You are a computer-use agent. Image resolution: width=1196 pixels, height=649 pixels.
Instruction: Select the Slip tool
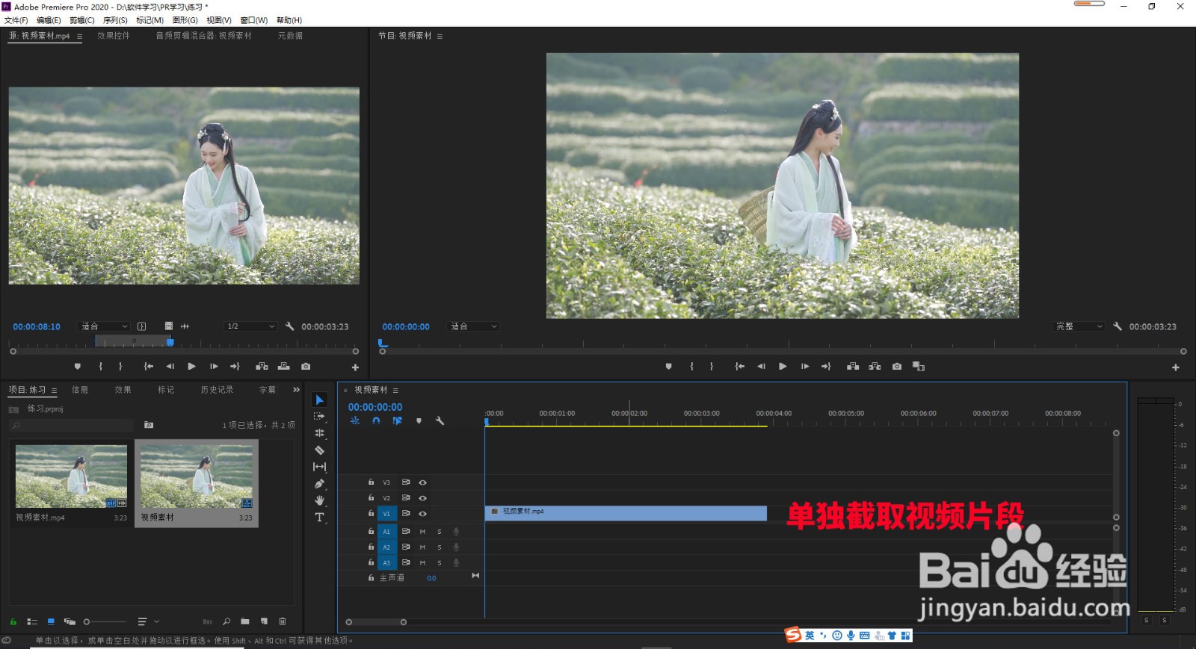[x=319, y=467]
